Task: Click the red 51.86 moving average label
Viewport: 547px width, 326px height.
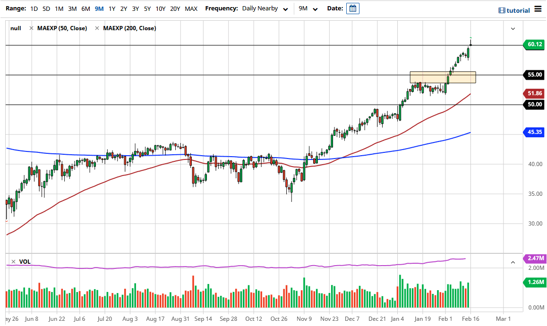Action: [535, 93]
